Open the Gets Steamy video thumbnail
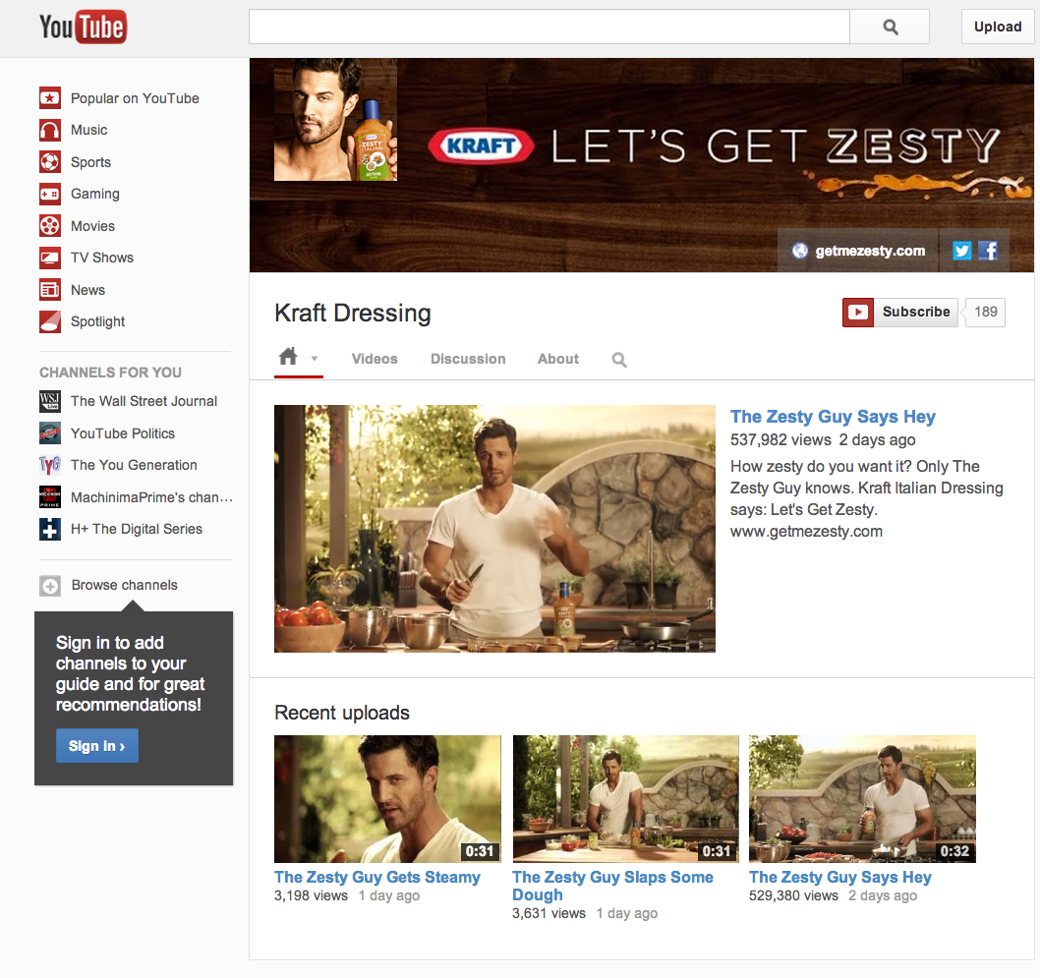1040x978 pixels. coord(388,799)
